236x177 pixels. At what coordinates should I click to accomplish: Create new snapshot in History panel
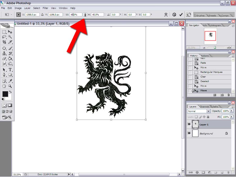pos(222,95)
